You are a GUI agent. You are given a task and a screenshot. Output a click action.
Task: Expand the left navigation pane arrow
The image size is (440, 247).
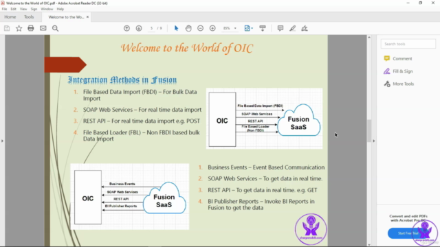point(2,141)
